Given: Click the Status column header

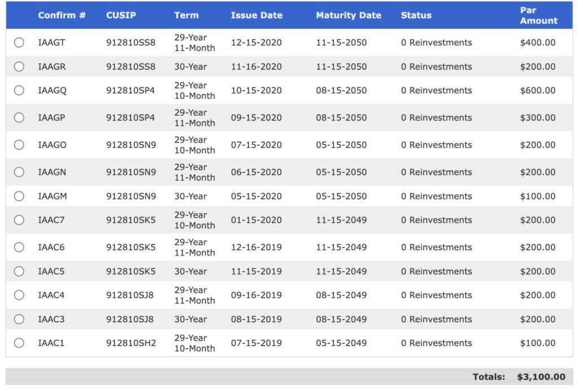Looking at the screenshot, I should tap(416, 15).
